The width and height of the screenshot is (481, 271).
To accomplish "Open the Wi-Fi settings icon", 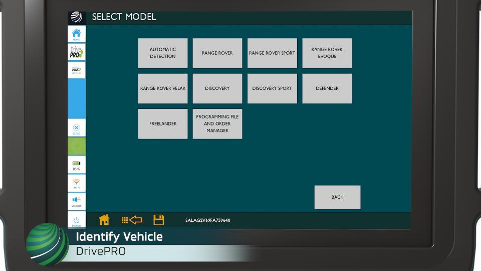I will pos(76,183).
